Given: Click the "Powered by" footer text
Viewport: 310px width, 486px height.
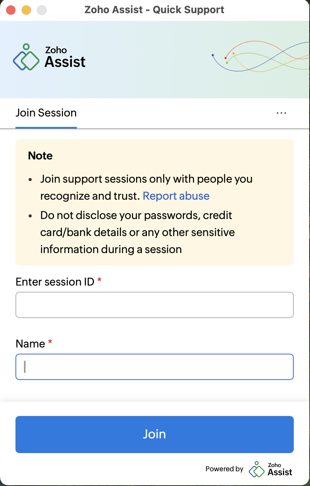Looking at the screenshot, I should pos(224,469).
